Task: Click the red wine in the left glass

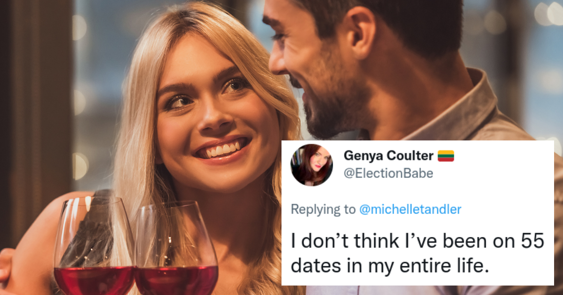Action: 94,281
